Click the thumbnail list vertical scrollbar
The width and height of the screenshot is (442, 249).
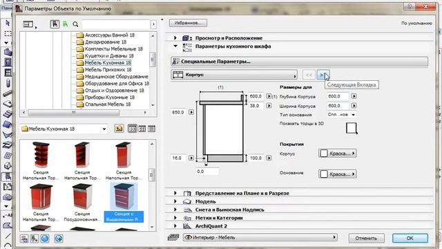152,185
